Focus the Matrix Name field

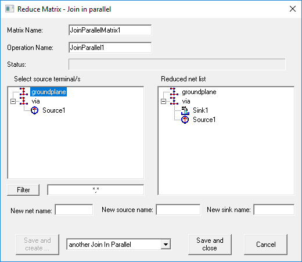110,30
